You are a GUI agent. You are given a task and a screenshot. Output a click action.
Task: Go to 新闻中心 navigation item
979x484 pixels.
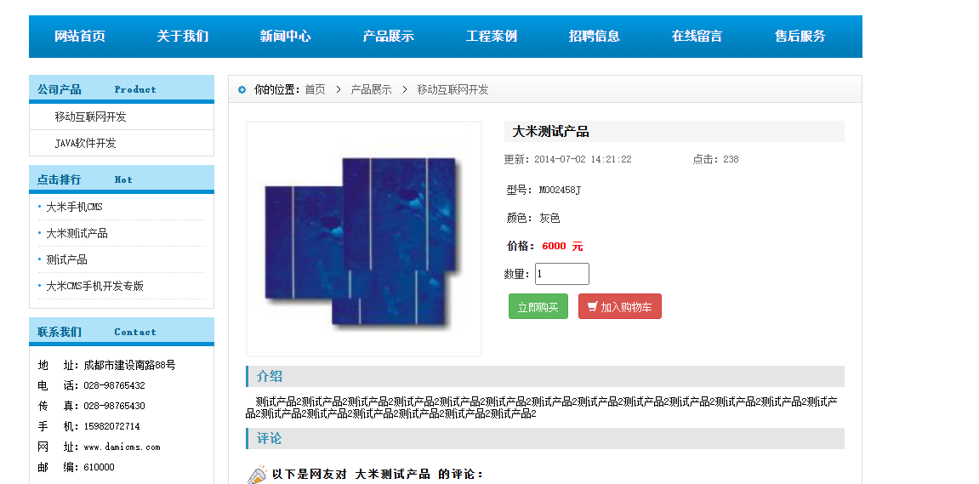(x=285, y=37)
